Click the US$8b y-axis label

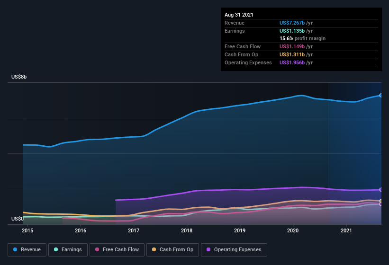coord(19,77)
